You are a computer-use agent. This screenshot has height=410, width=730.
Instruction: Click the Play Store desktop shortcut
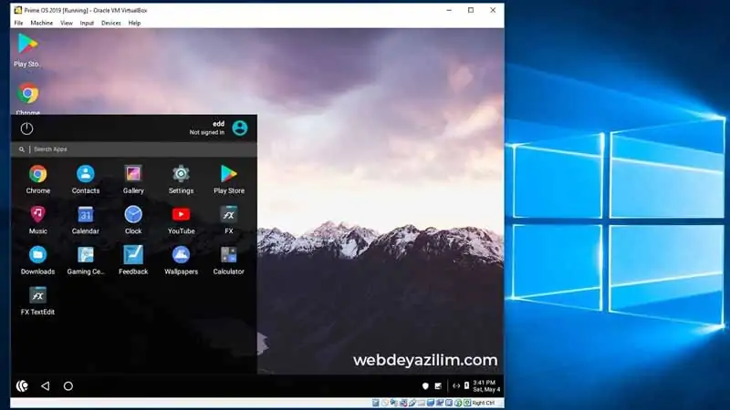pyautogui.click(x=27, y=50)
